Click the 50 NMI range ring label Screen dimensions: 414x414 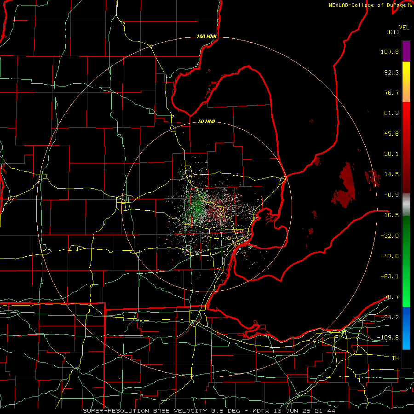[207, 122]
